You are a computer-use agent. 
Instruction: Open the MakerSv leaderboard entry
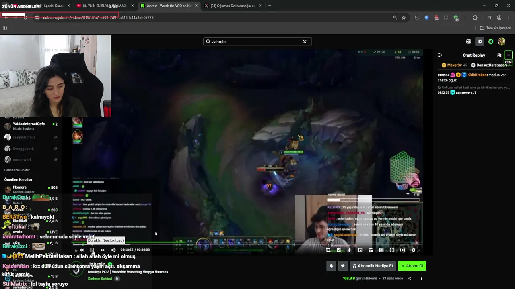point(454,65)
